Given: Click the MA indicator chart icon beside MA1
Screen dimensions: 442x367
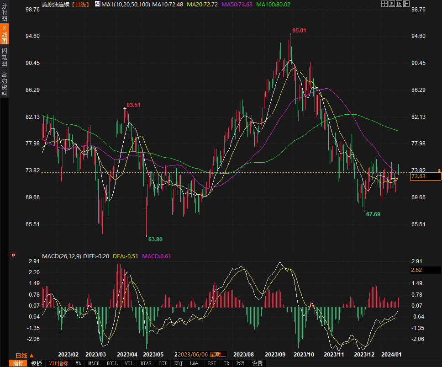Looking at the screenshot, I should click(97, 4).
